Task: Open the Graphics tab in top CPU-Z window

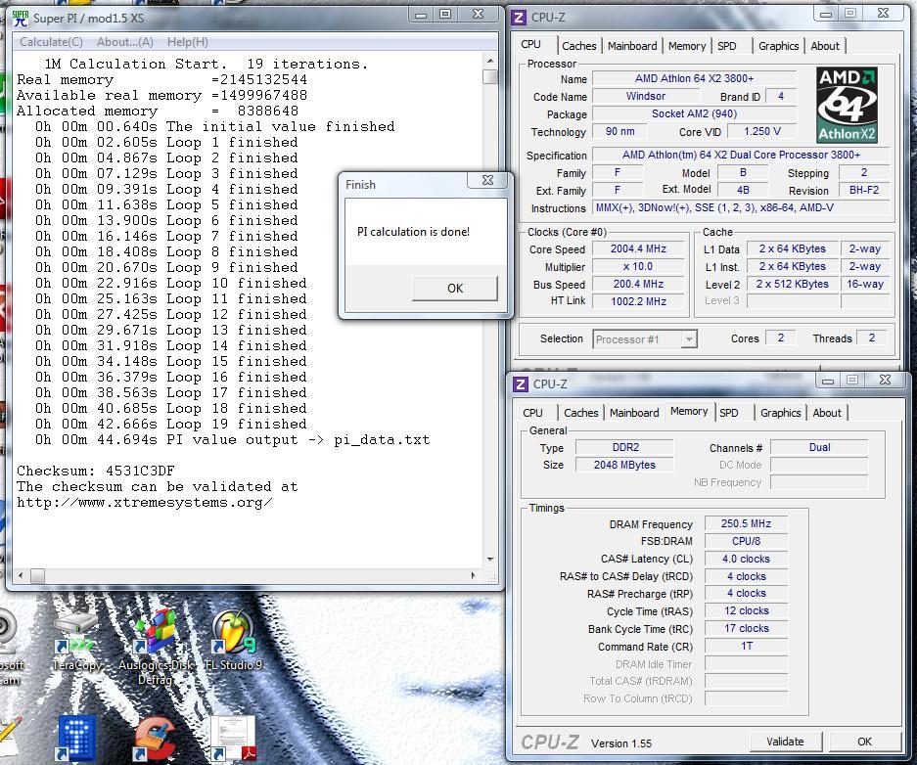Action: [778, 46]
